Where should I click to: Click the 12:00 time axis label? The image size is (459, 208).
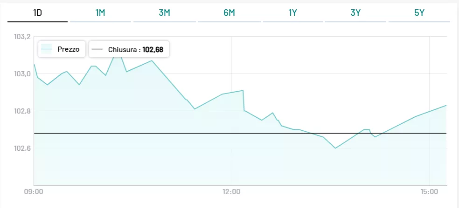pos(231,191)
